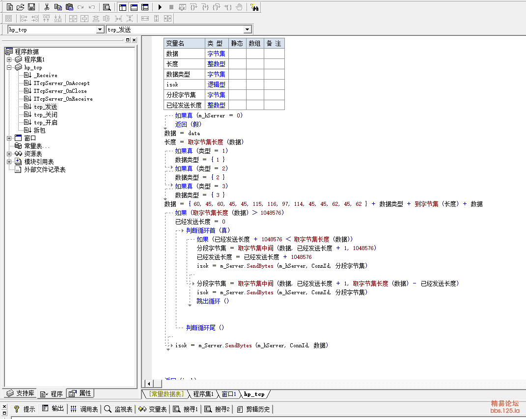526x419 pixels.
Task: Click the Open file folder icon
Action: coord(20,7)
